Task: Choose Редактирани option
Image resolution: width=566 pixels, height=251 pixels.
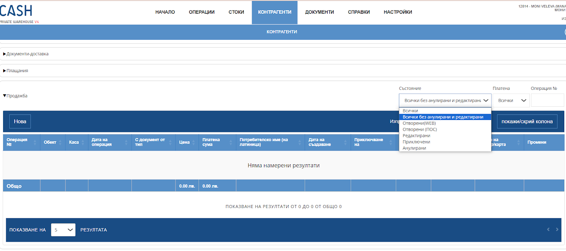Action: pos(445,135)
